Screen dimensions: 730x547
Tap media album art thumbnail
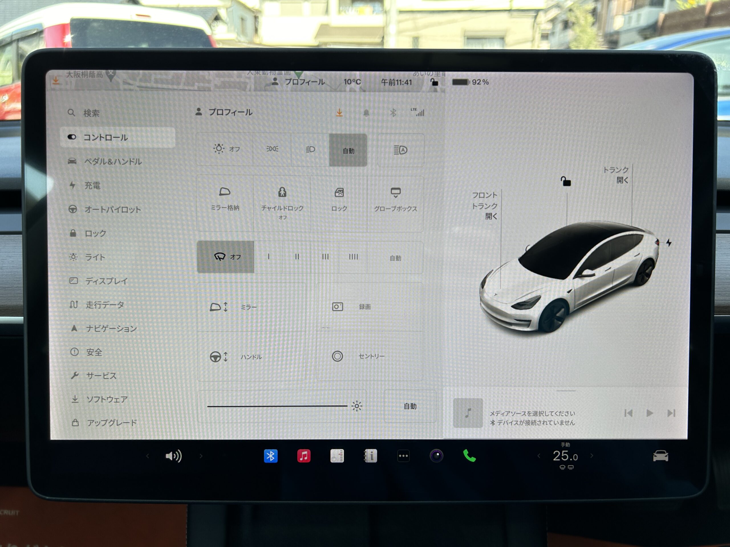coord(468,413)
